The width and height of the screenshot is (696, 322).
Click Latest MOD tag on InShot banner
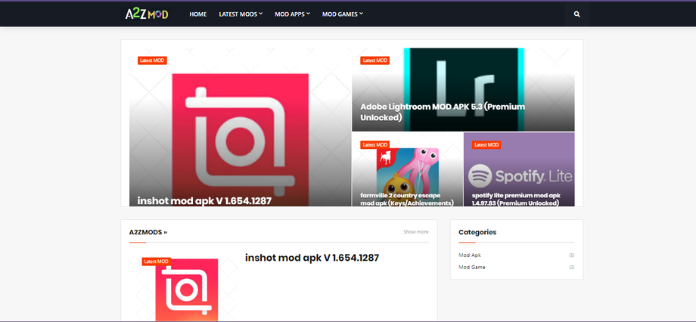(x=152, y=60)
